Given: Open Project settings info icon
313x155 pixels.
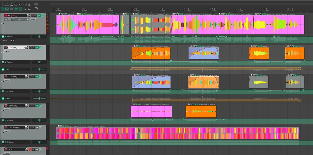Looking at the screenshot, I should click(16, 4).
